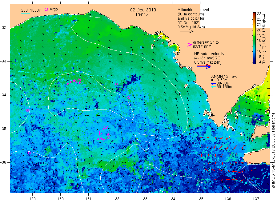Click the 'Altimetric sealevel' legend heading

pyautogui.click(x=193, y=10)
